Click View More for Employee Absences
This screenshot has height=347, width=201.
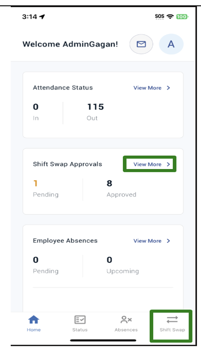coord(147,241)
